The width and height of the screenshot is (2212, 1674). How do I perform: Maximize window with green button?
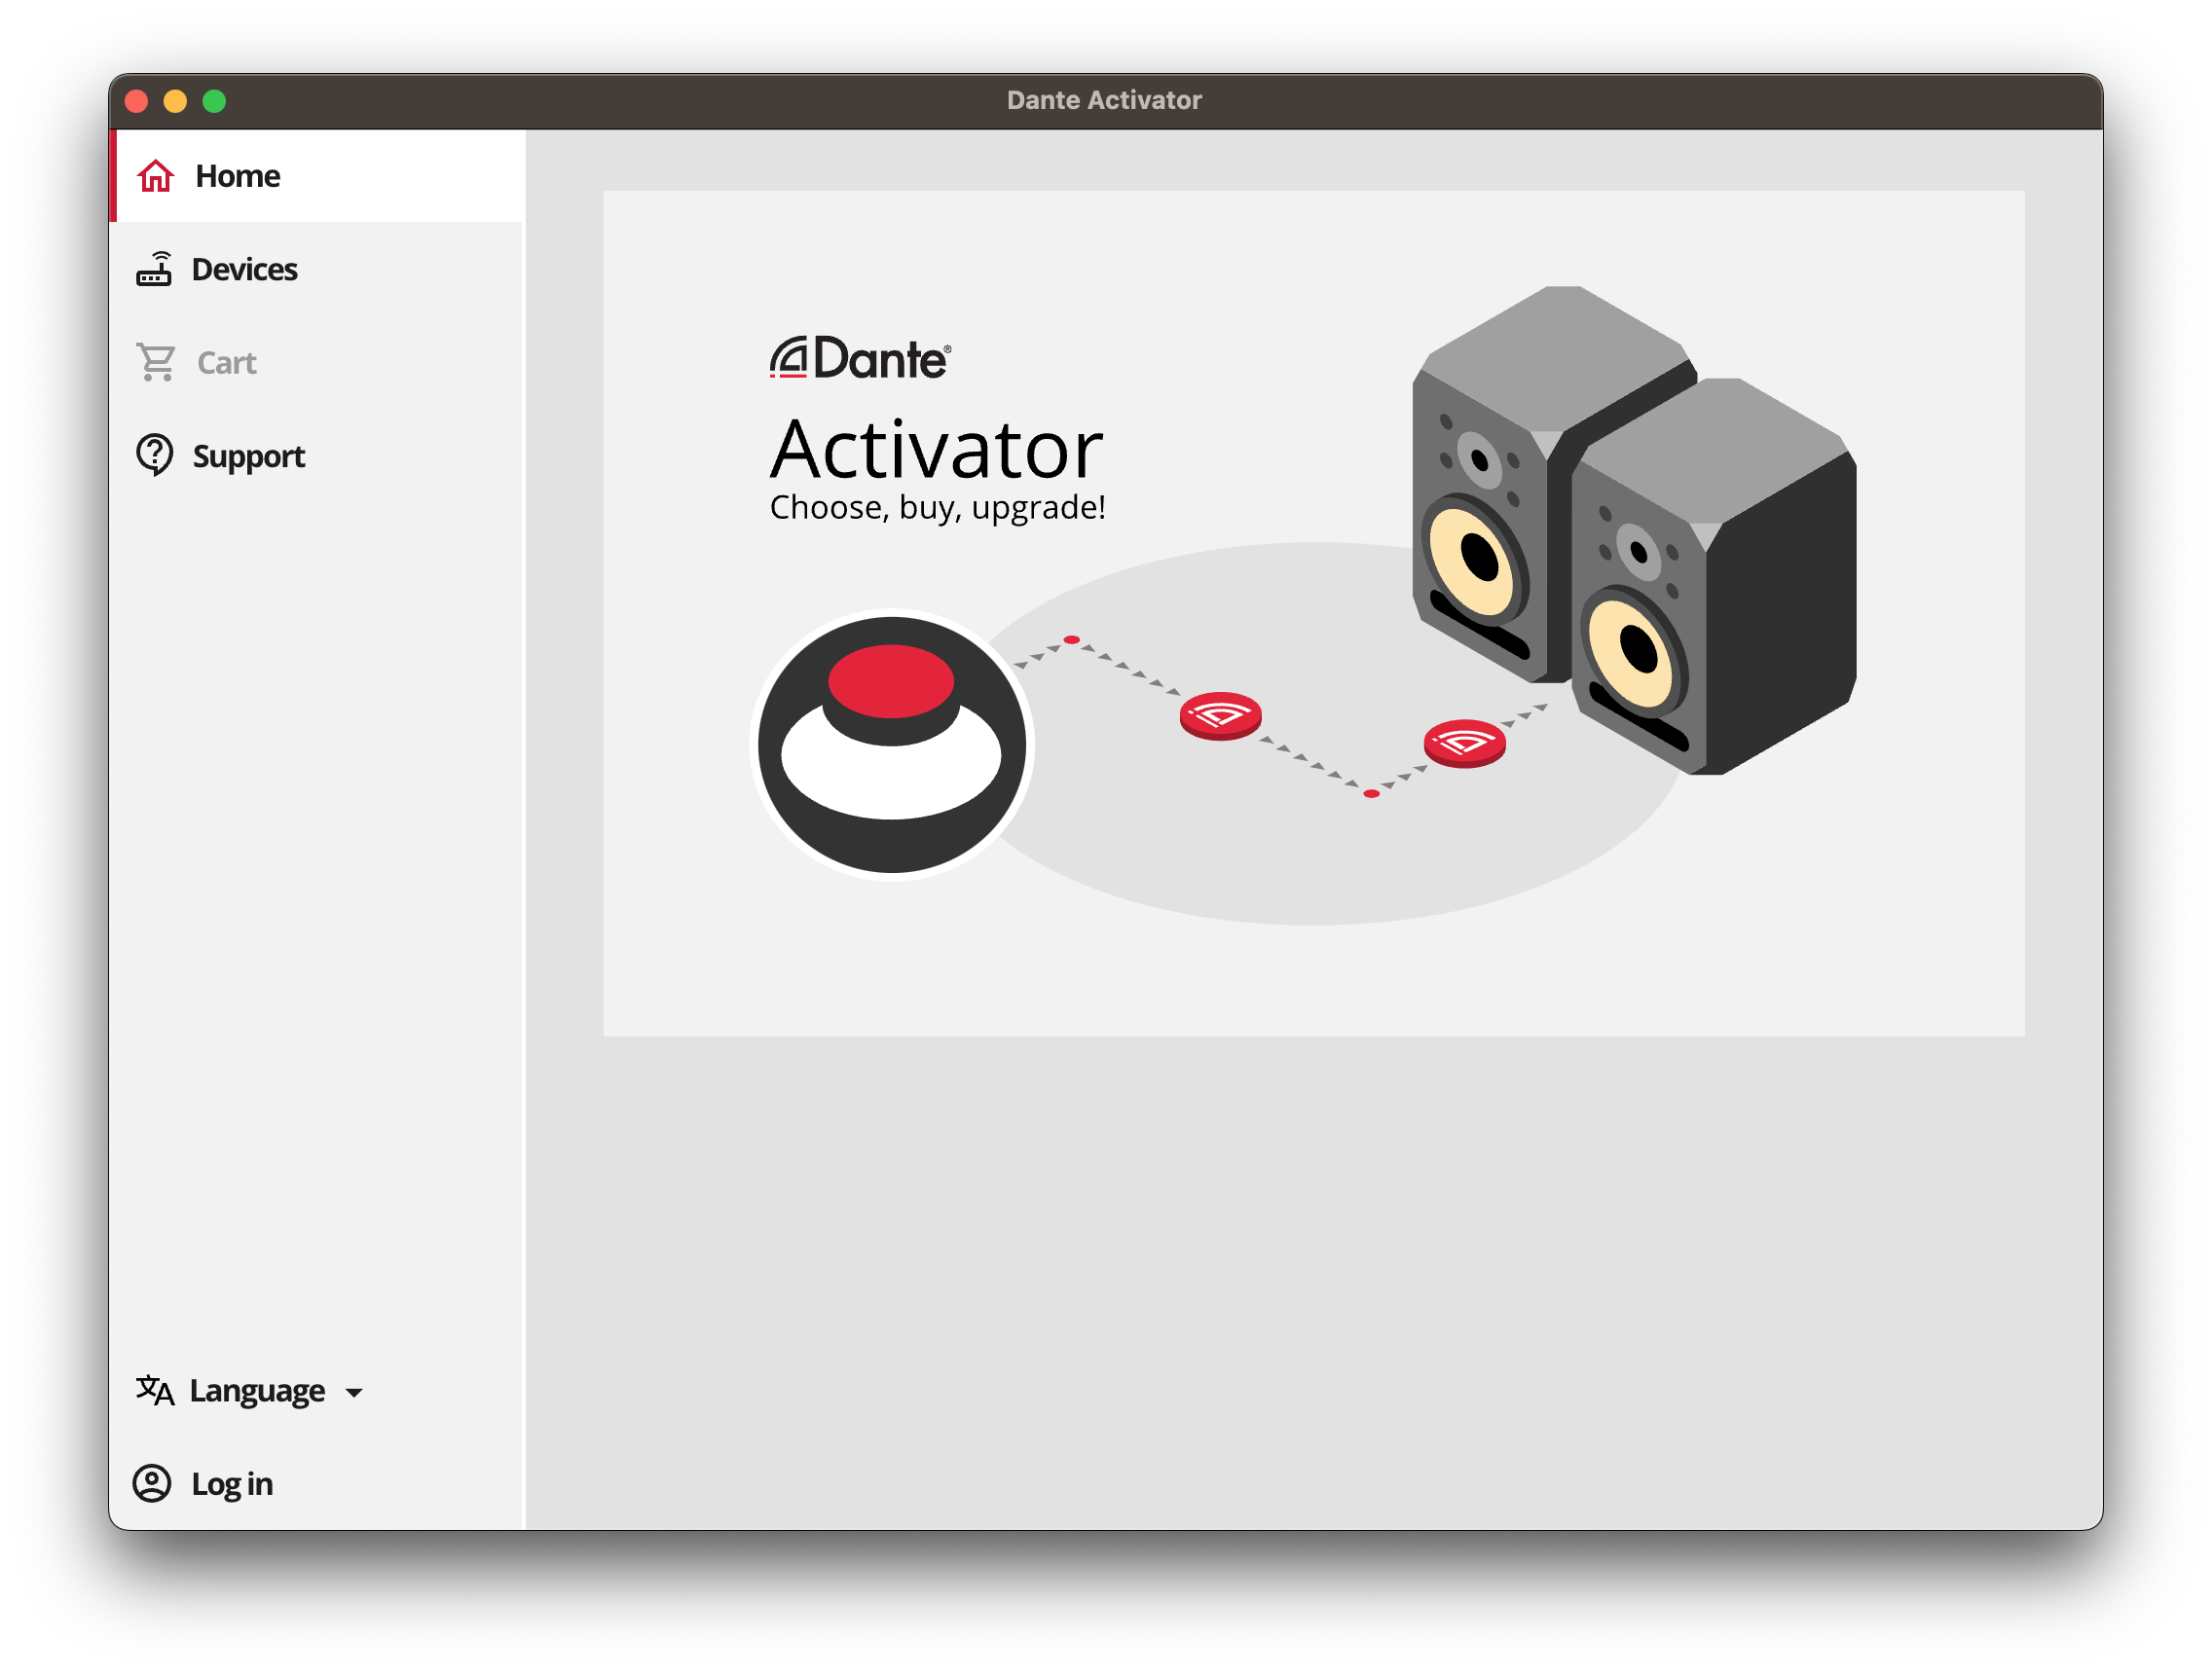click(214, 101)
